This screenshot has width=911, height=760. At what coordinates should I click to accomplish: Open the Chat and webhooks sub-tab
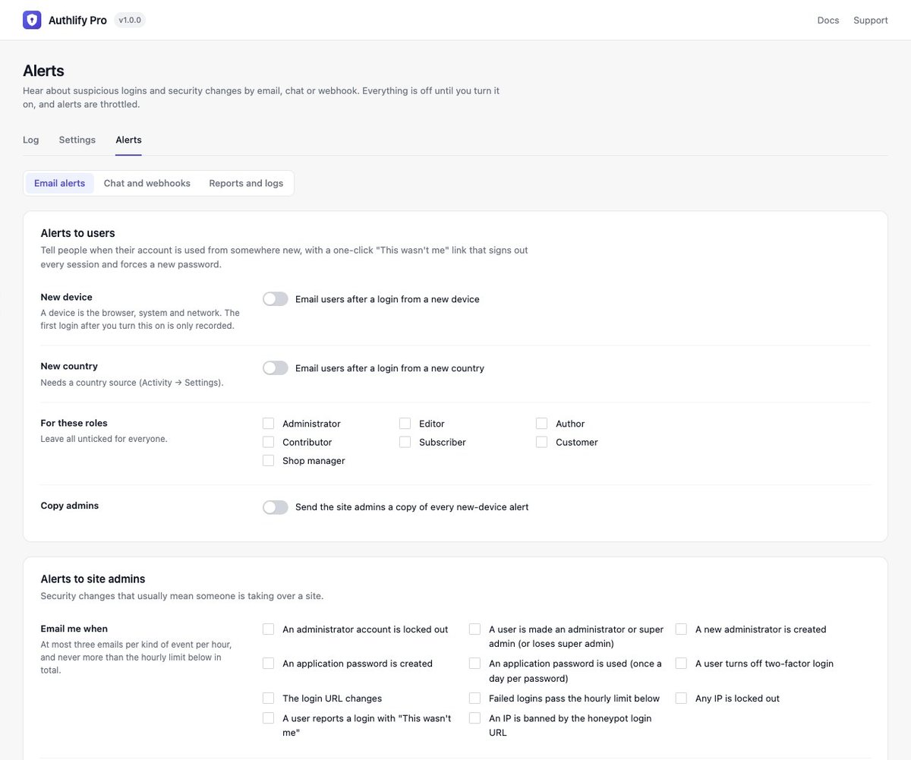[x=147, y=183]
